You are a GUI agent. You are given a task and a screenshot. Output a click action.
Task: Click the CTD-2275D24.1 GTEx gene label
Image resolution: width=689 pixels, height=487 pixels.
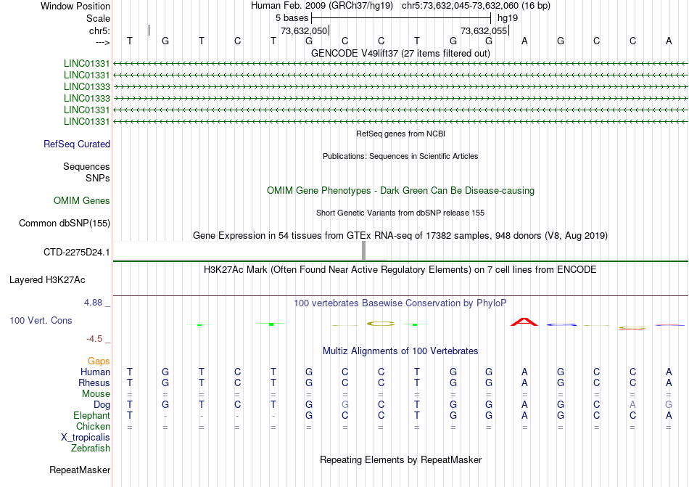coord(76,253)
